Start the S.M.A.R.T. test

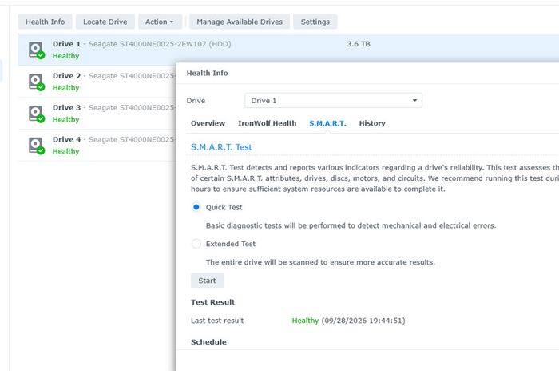[x=207, y=281]
